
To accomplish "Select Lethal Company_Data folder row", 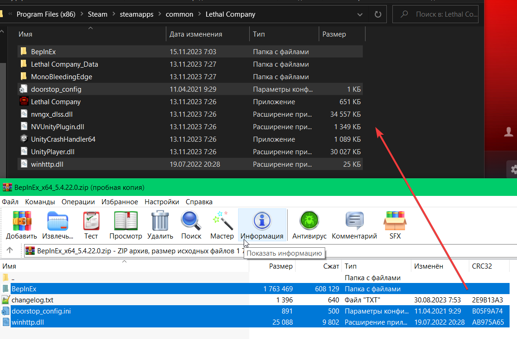I will [x=190, y=64].
